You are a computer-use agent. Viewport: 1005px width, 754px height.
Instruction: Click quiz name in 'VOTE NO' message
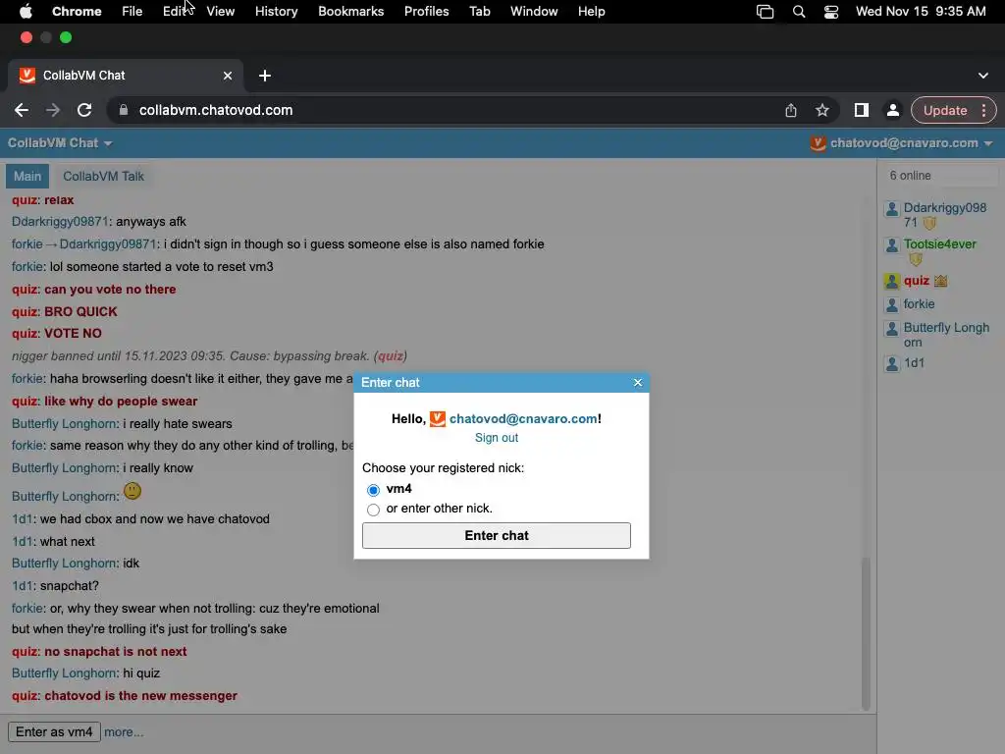click(25, 334)
